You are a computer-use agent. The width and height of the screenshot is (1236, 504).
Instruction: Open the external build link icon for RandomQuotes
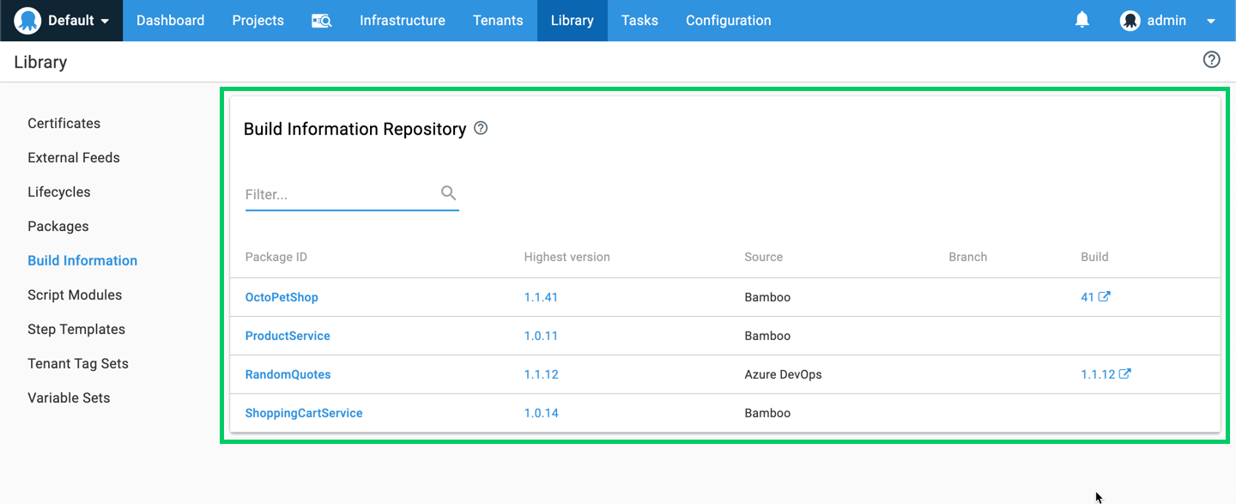pos(1126,373)
